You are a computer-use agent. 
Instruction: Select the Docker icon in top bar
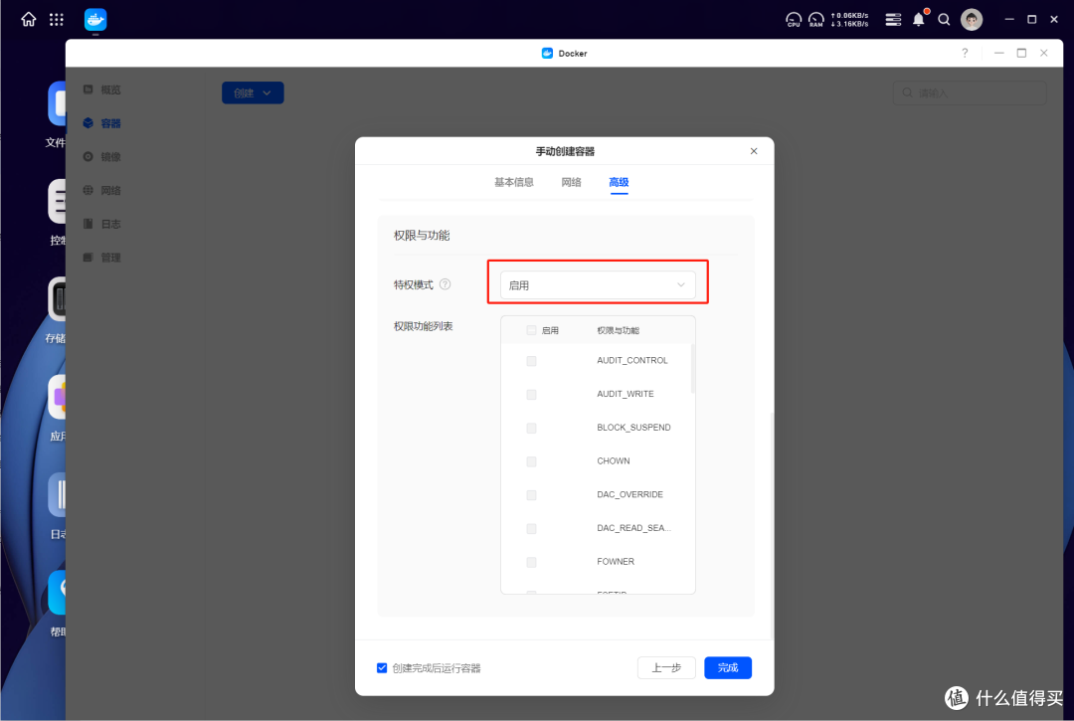click(x=95, y=19)
